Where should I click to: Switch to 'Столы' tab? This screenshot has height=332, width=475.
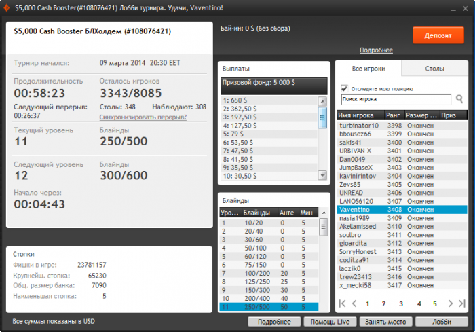click(434, 69)
